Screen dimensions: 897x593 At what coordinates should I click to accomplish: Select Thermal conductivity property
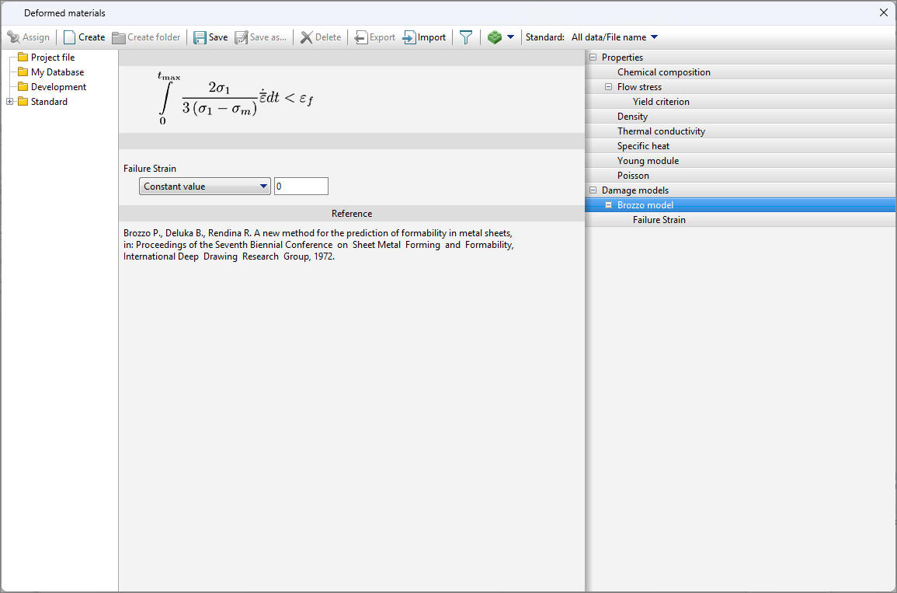tap(661, 131)
